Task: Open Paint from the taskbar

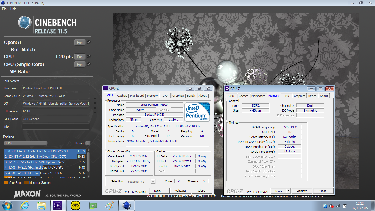Action: click(x=110, y=206)
